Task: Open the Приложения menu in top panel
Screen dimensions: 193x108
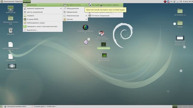Action: click(x=9, y=1)
